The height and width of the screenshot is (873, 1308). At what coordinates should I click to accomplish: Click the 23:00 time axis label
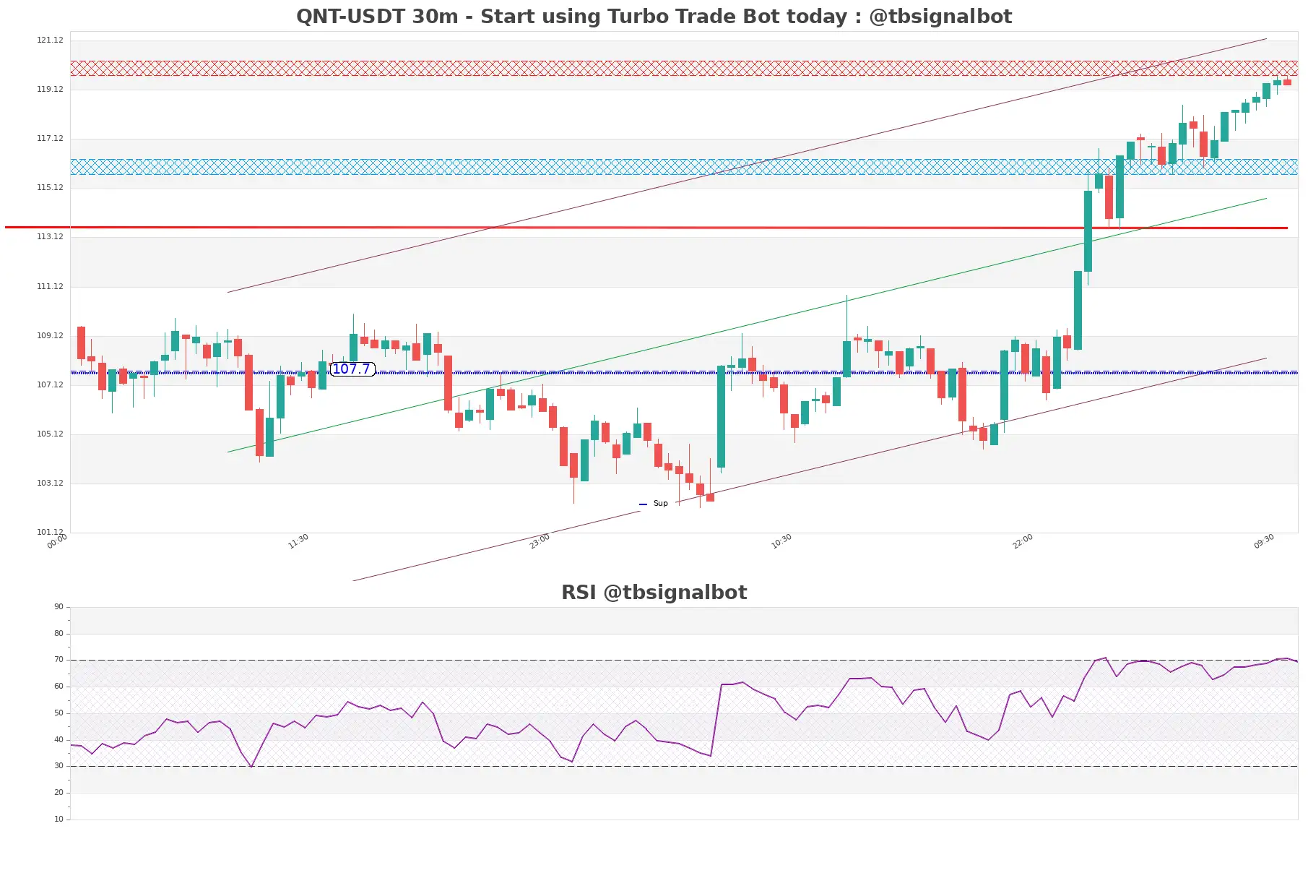(x=540, y=541)
